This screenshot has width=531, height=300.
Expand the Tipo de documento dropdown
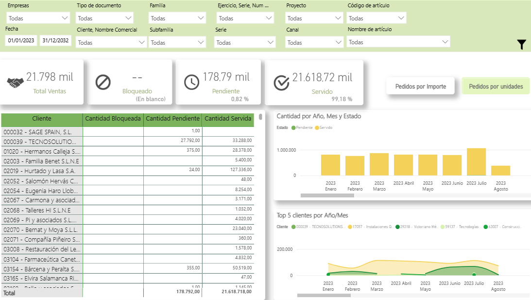tap(104, 18)
